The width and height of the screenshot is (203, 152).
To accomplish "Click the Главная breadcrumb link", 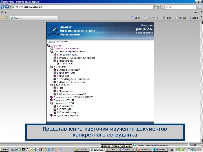I will point(51,41).
